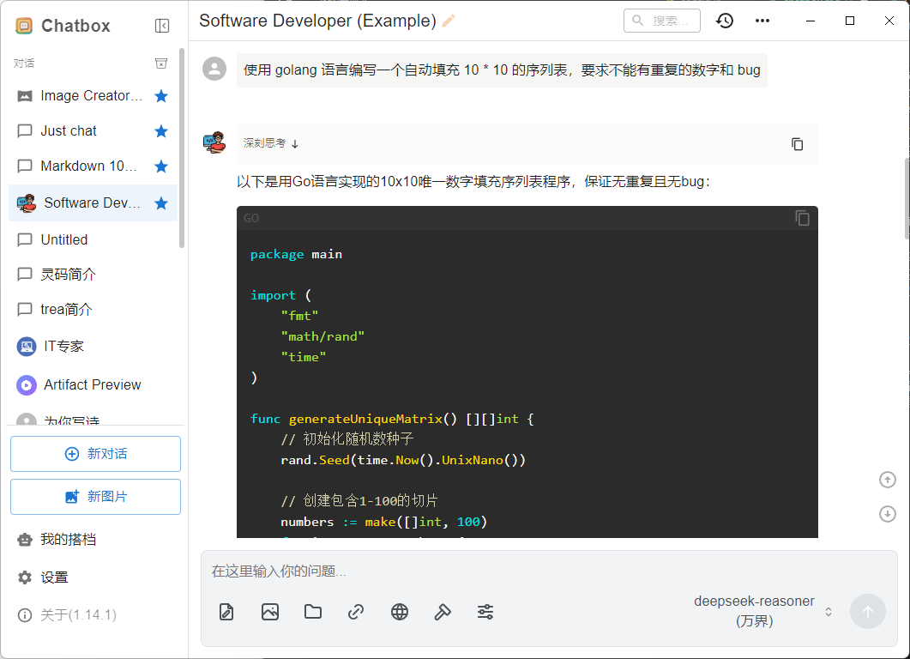Click the attach image icon
The height and width of the screenshot is (659, 910).
pos(270,612)
